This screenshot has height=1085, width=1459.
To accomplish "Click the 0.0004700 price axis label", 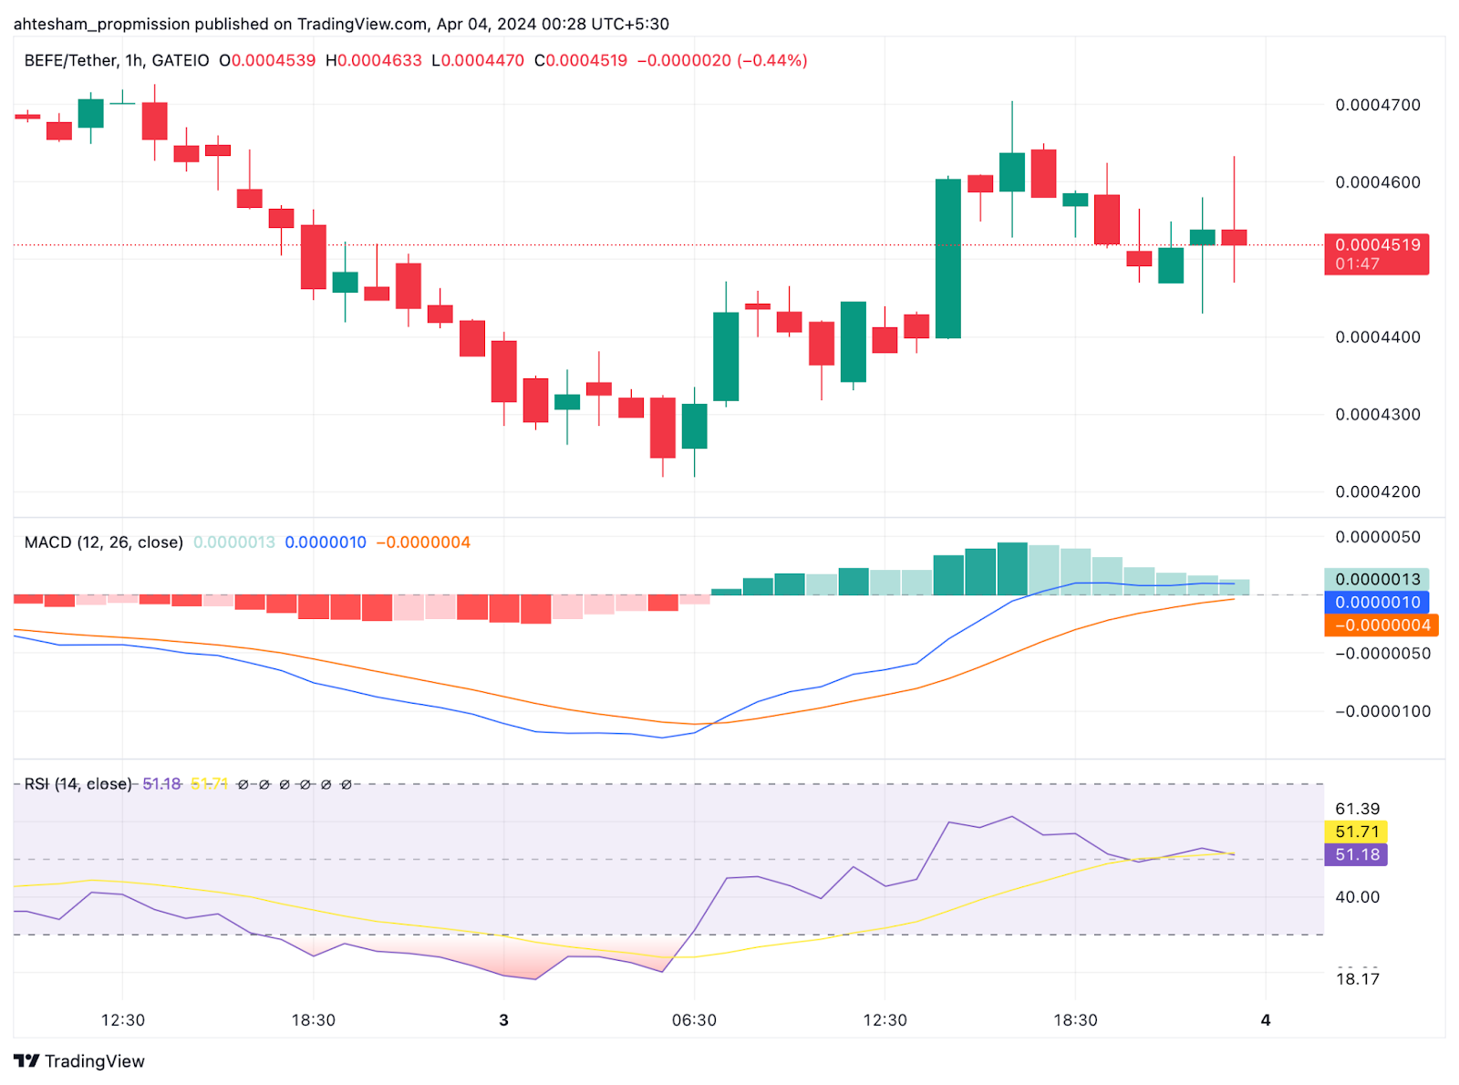I will point(1378,105).
